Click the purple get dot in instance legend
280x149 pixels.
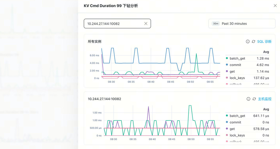click(227, 129)
